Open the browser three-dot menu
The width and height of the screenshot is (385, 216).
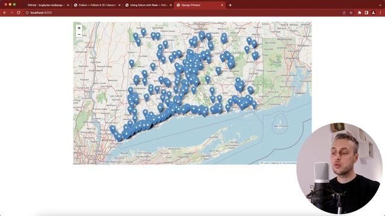point(380,13)
